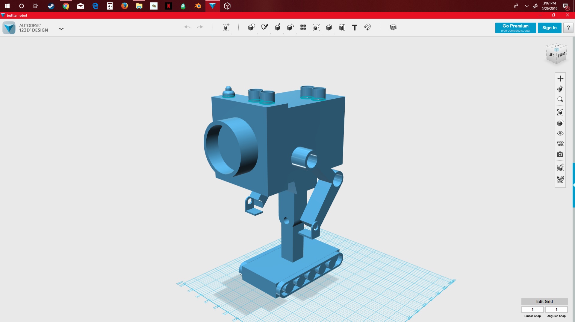This screenshot has height=322, width=575.
Task: Select the Measure tool
Action: pyautogui.click(x=342, y=27)
